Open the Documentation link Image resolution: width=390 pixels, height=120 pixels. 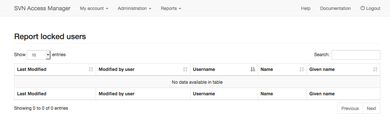[335, 8]
